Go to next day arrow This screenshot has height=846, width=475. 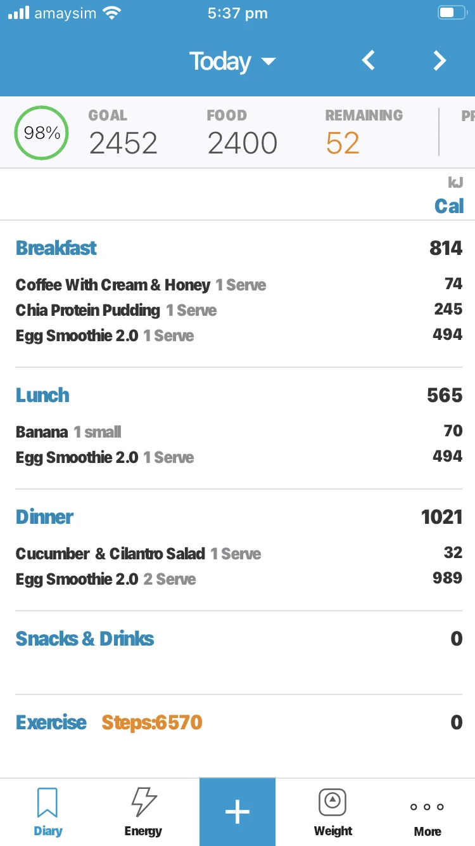pyautogui.click(x=440, y=61)
